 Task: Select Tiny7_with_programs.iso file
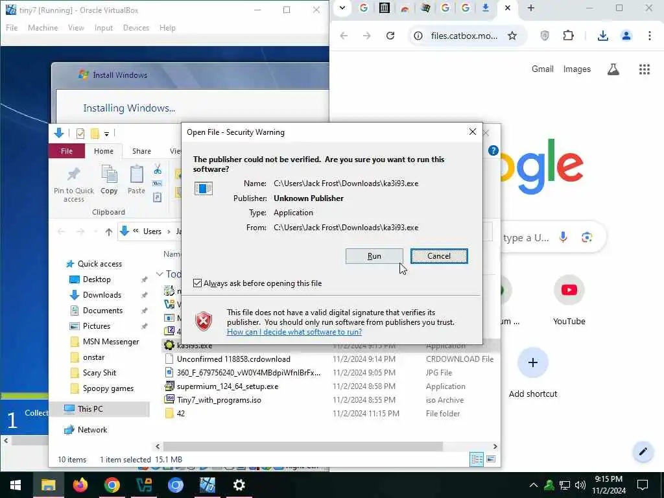coord(219,399)
